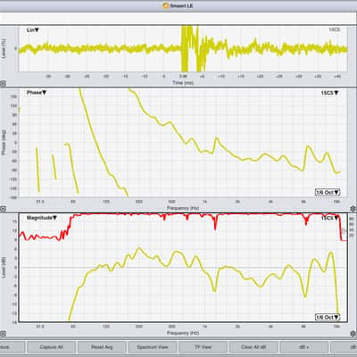Screen dimensions: 357x357
Task: Open the Magnitude plot type dropdown
Action: coord(42,218)
